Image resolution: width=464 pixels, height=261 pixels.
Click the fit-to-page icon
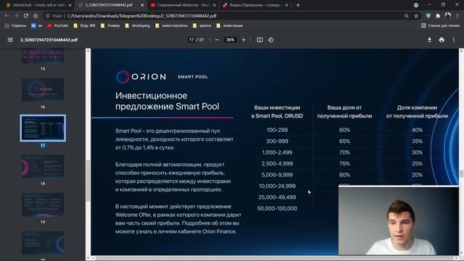click(260, 40)
